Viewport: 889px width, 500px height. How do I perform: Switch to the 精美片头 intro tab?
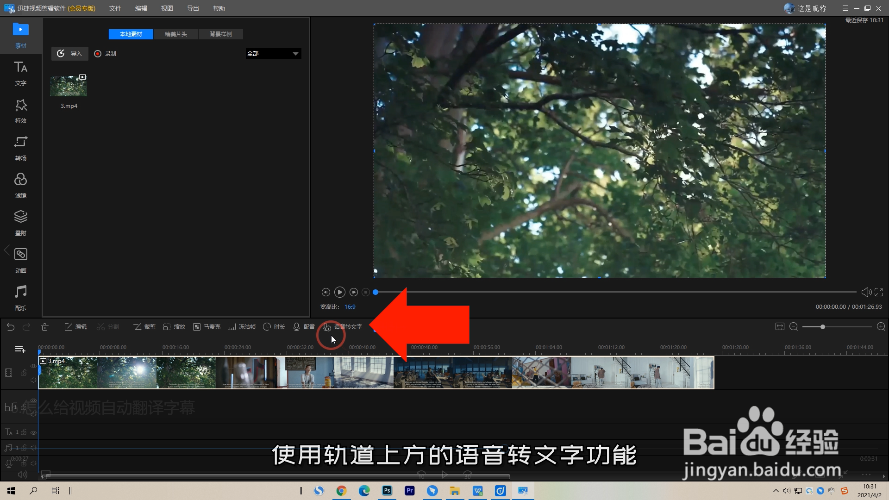pos(175,34)
